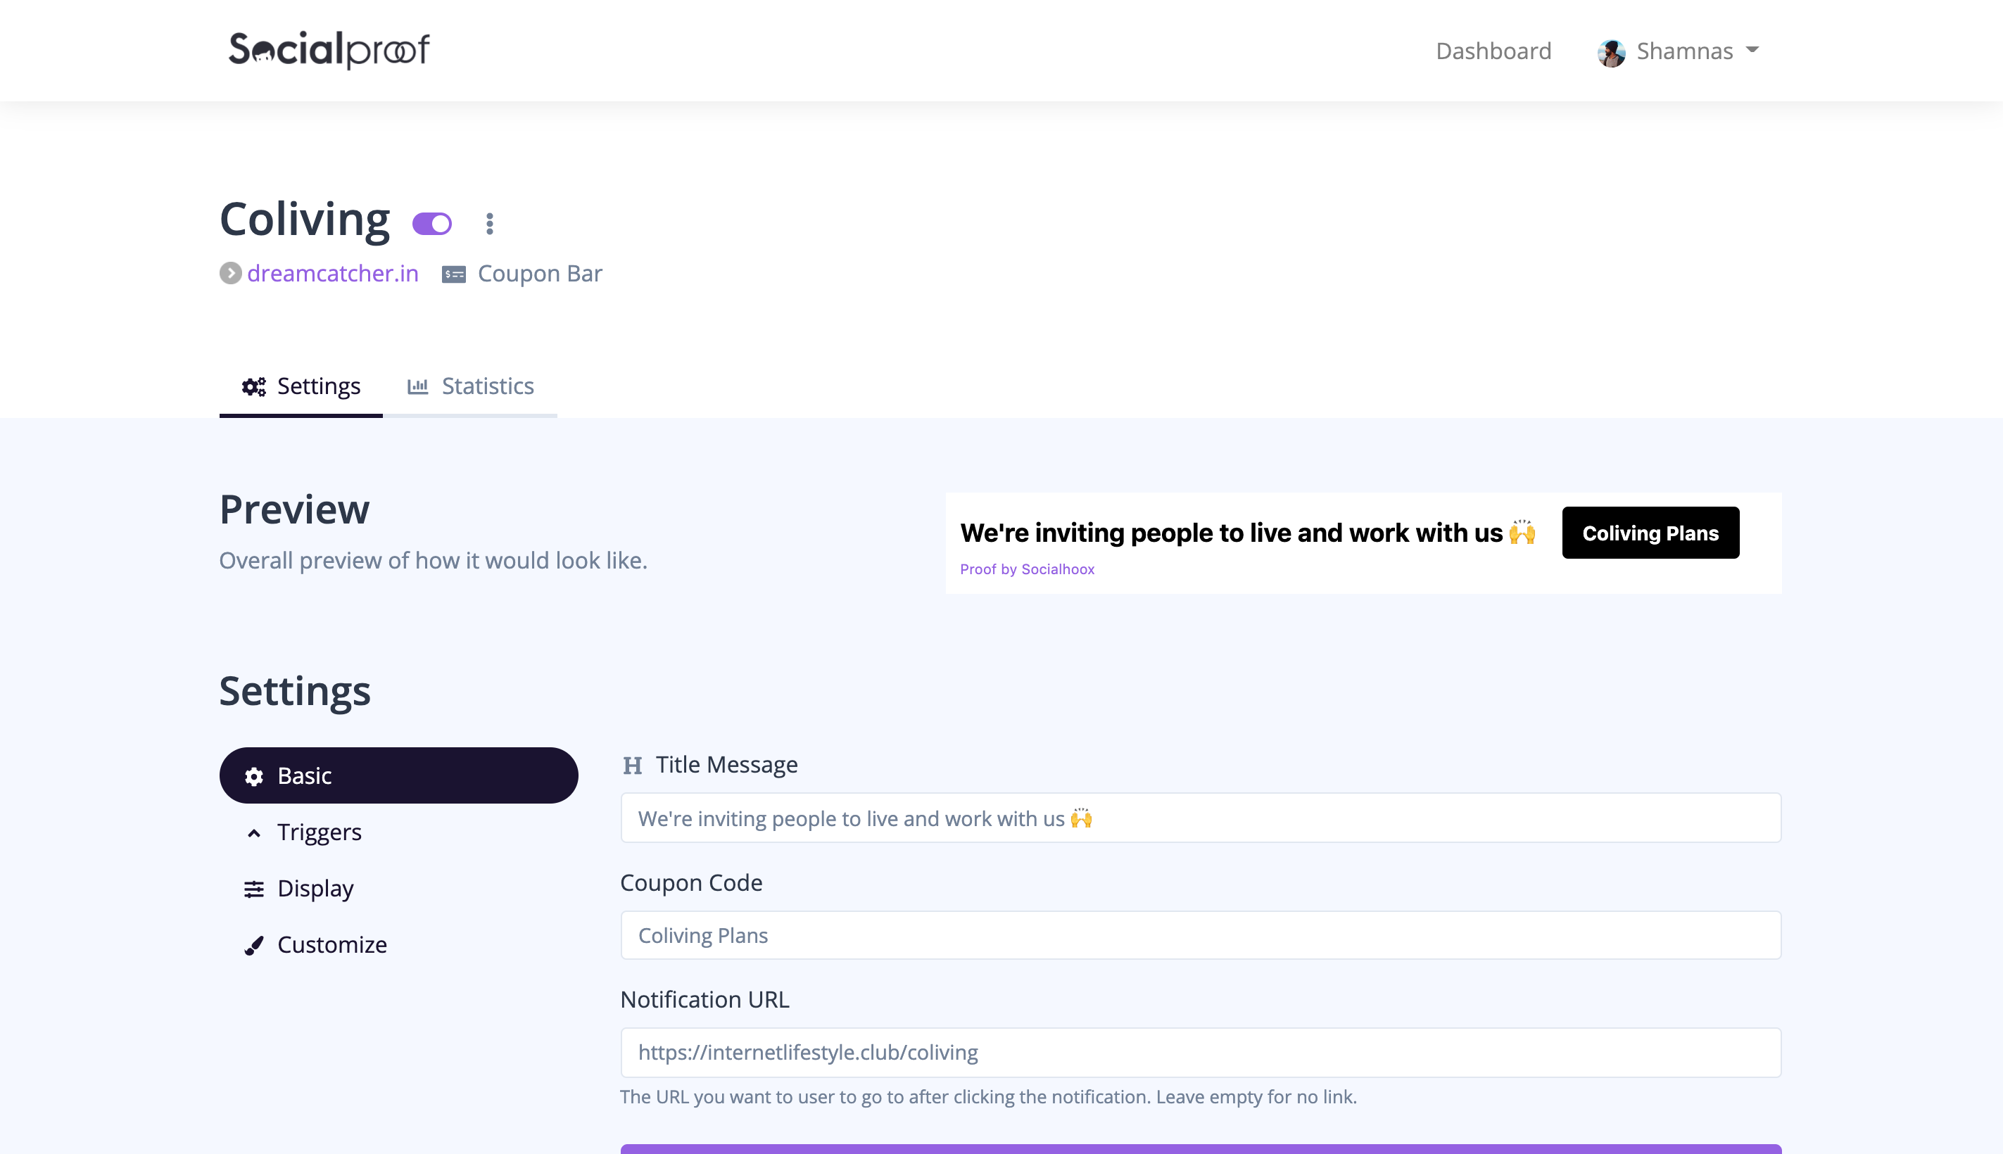Click the Proof by Socialhoox link
The width and height of the screenshot is (2003, 1154).
tap(1026, 569)
